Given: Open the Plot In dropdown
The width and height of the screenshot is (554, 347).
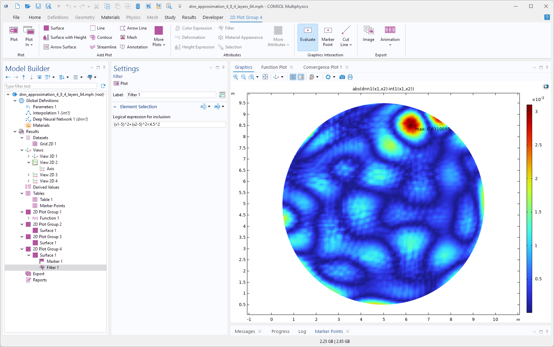Looking at the screenshot, I should tap(29, 42).
